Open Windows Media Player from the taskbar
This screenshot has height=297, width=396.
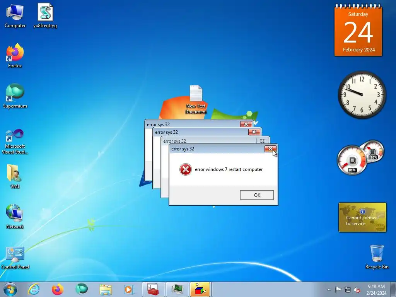pyautogui.click(x=129, y=289)
